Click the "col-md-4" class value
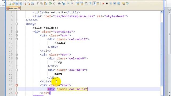The height and width of the screenshot is (96, 171). click(77, 70)
